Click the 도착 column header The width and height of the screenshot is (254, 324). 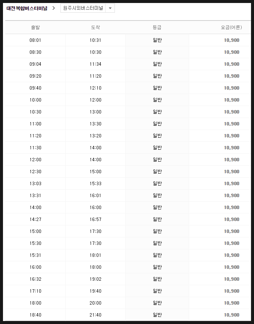[95, 27]
